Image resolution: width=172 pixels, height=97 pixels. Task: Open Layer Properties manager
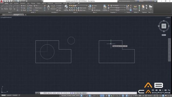66,8
